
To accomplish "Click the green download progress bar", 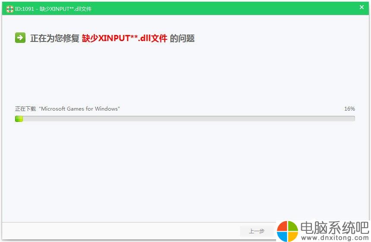I will coord(185,119).
